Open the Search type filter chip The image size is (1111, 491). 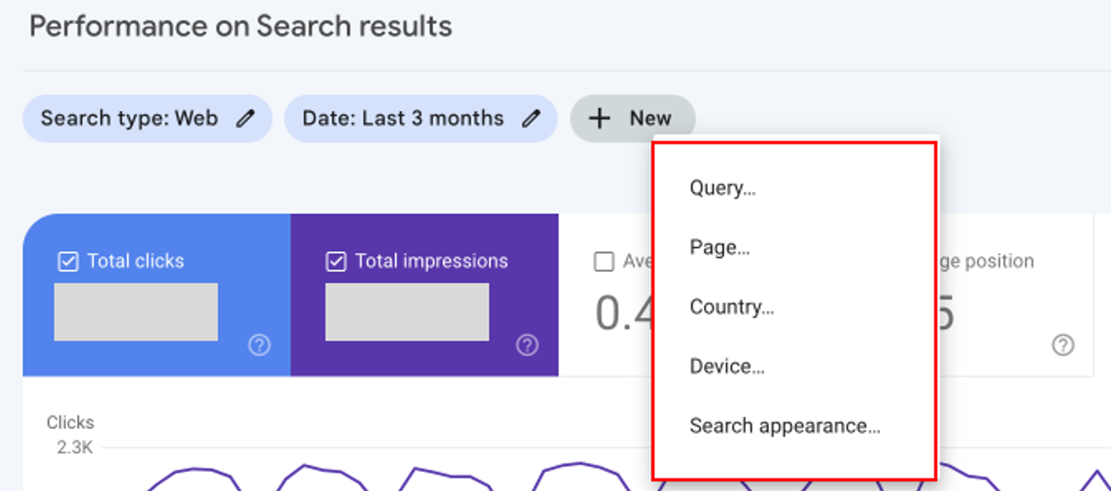[x=147, y=117]
